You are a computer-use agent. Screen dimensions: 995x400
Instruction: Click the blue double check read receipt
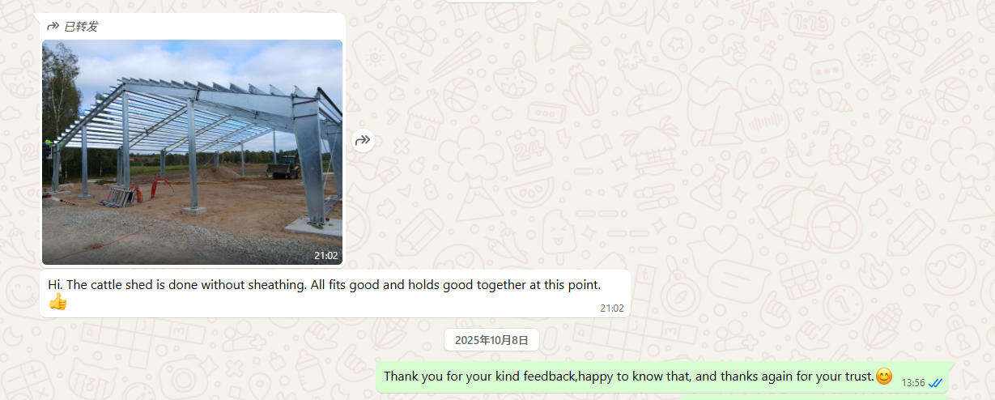(937, 382)
